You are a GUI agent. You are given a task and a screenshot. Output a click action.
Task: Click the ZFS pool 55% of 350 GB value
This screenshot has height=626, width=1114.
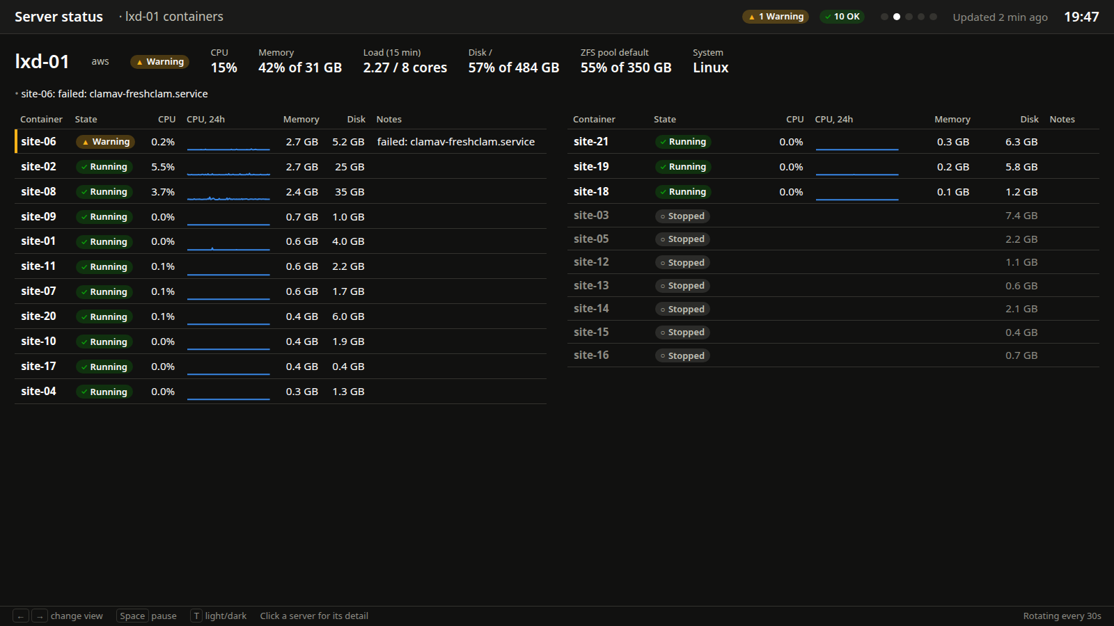[x=626, y=67]
